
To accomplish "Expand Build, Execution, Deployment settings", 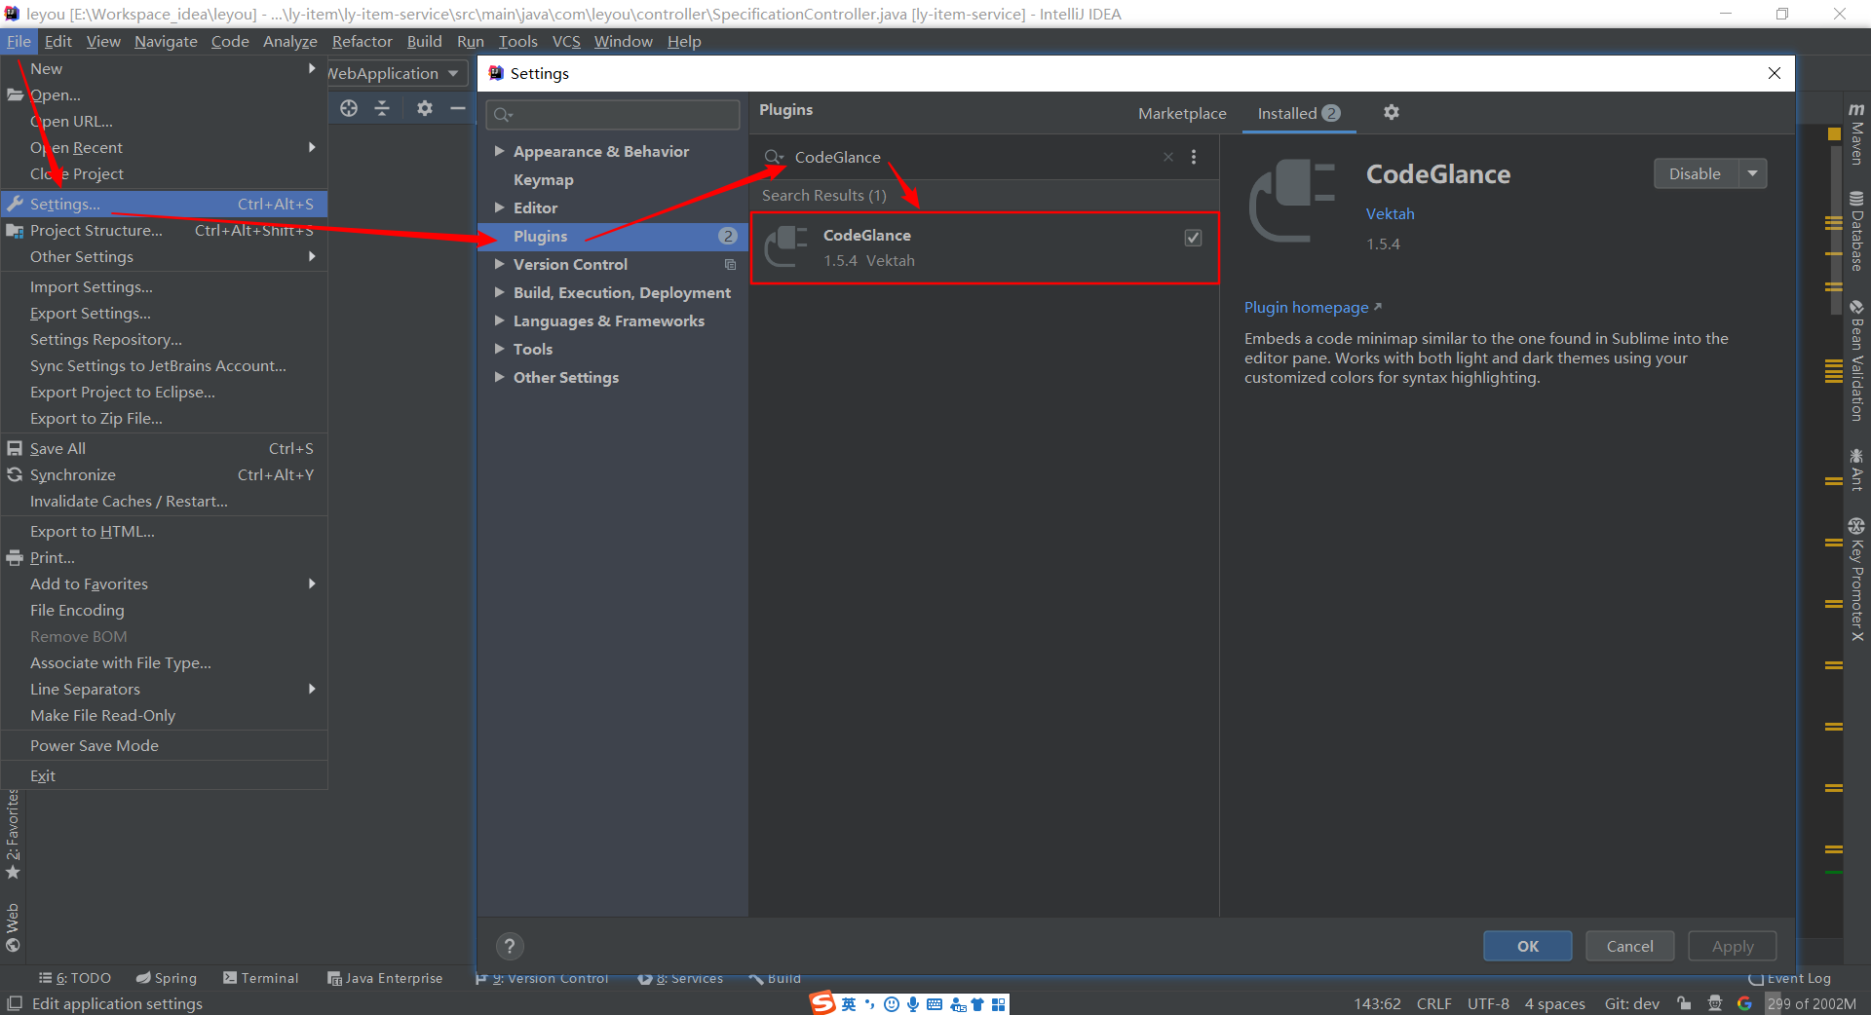I will click(x=499, y=292).
